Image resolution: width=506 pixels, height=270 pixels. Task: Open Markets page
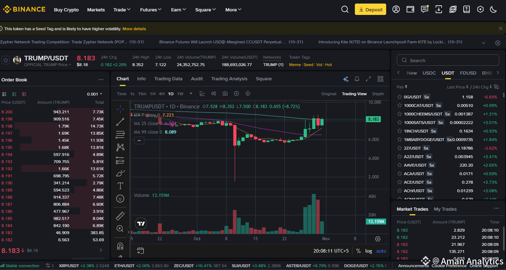(96, 10)
